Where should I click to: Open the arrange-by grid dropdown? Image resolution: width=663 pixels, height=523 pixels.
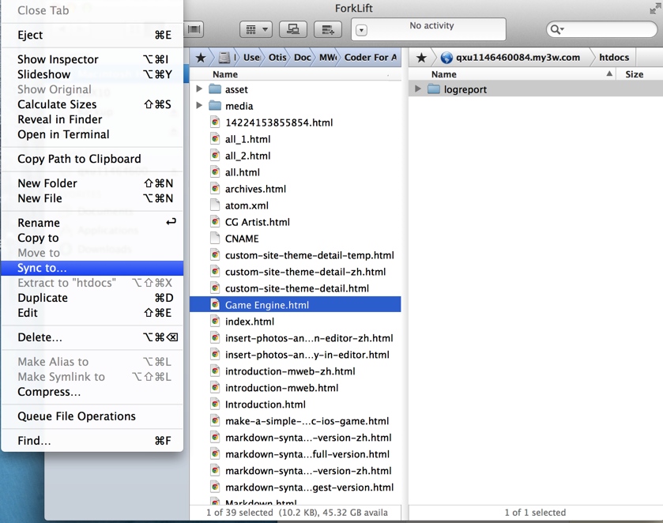coord(256,29)
